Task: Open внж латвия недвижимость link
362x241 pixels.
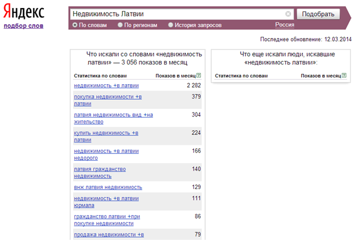Action: point(108,187)
